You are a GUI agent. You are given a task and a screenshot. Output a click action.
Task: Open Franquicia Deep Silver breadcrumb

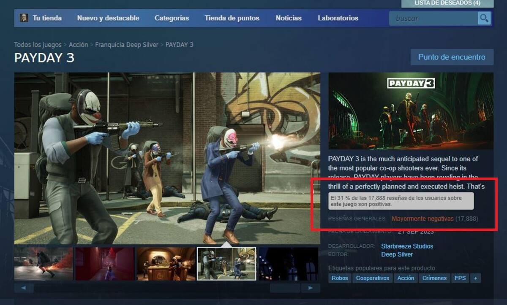pyautogui.click(x=127, y=45)
